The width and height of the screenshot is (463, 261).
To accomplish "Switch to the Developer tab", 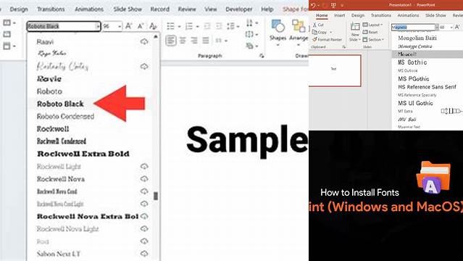I will pyautogui.click(x=239, y=9).
